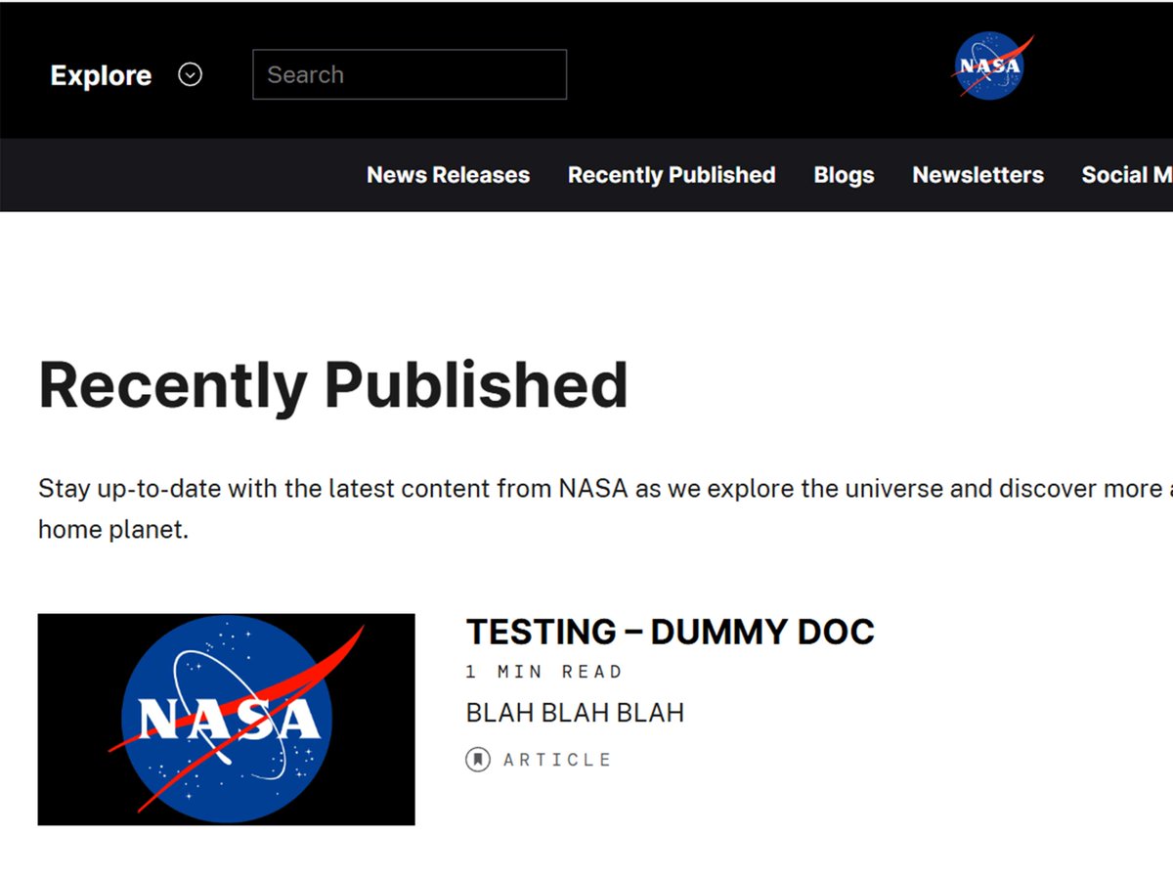Open the News Releases tab
The image size is (1173, 878).
(448, 175)
